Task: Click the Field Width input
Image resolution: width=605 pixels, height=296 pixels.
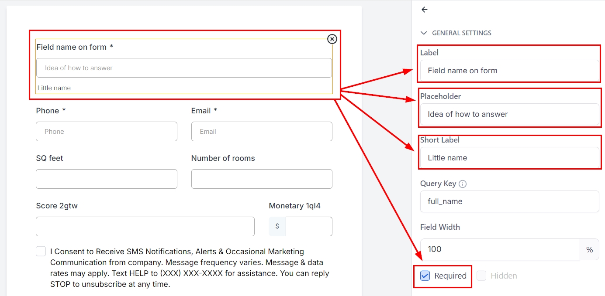Action: (x=500, y=249)
